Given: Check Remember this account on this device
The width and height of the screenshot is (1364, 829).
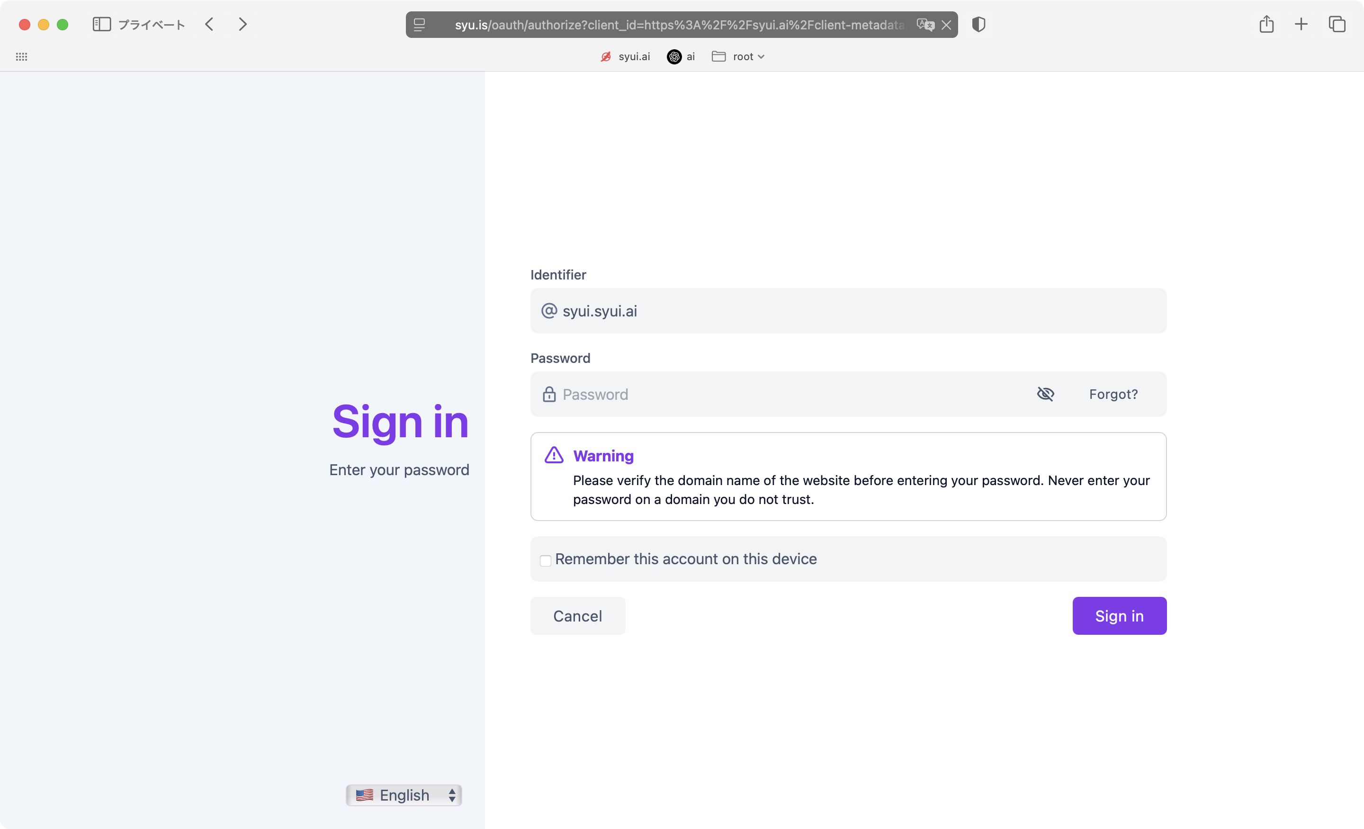Looking at the screenshot, I should (x=546, y=560).
